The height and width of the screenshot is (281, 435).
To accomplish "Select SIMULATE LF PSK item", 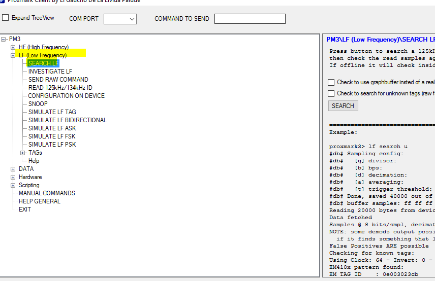I will (x=52, y=145).
